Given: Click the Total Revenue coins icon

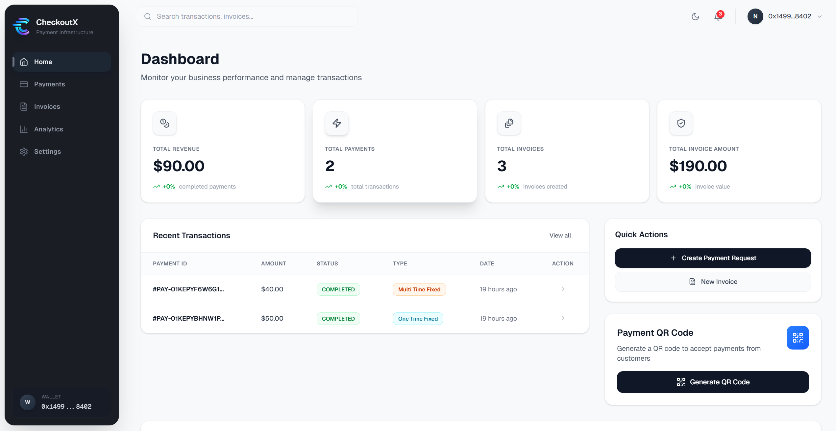Looking at the screenshot, I should (165, 123).
